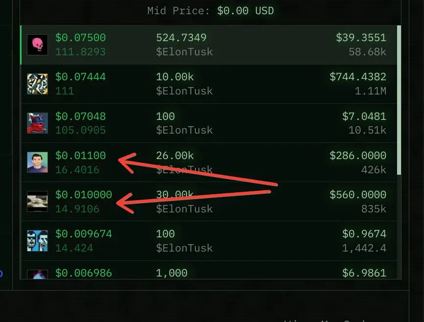Click the dollar-bill avatar on the $0.010000 order
The width and height of the screenshot is (424, 322).
click(x=38, y=201)
